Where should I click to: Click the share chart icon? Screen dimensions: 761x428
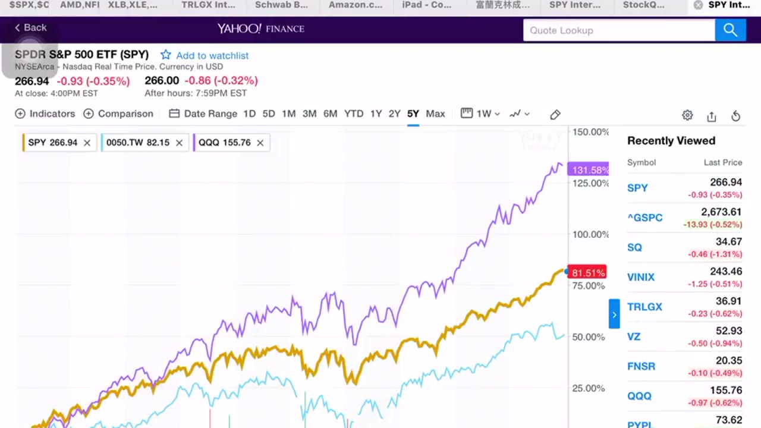[712, 116]
